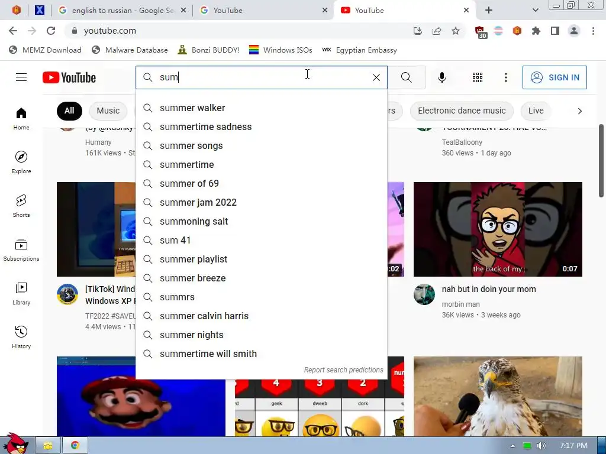The width and height of the screenshot is (606, 454).
Task: Choose suggestion "summertime will smith"
Action: pyautogui.click(x=262, y=354)
